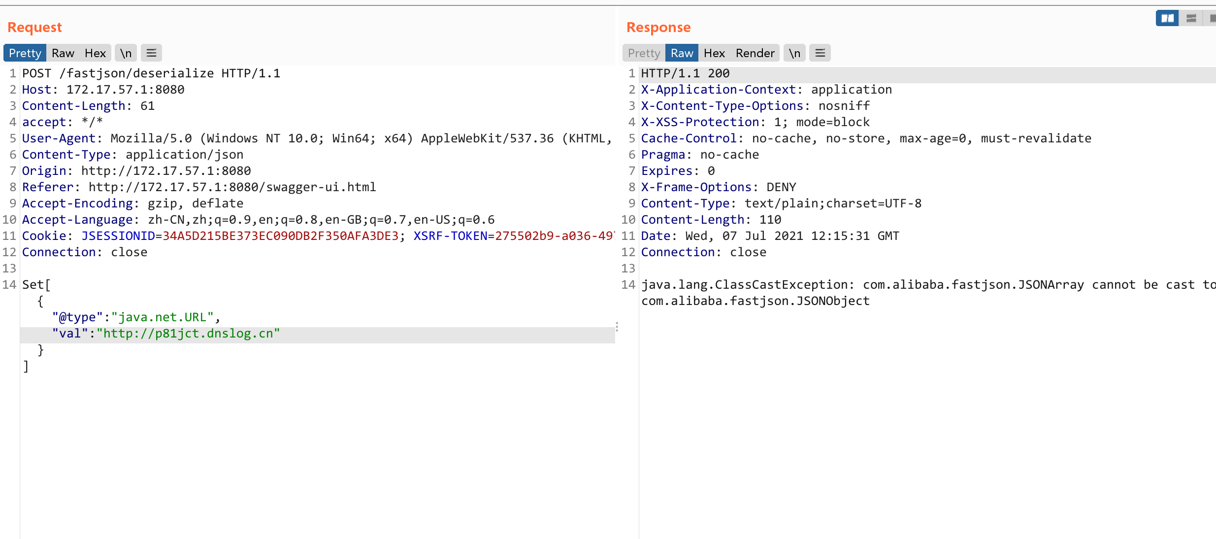Click the POST /fastjson/deserialize request line

pos(151,73)
